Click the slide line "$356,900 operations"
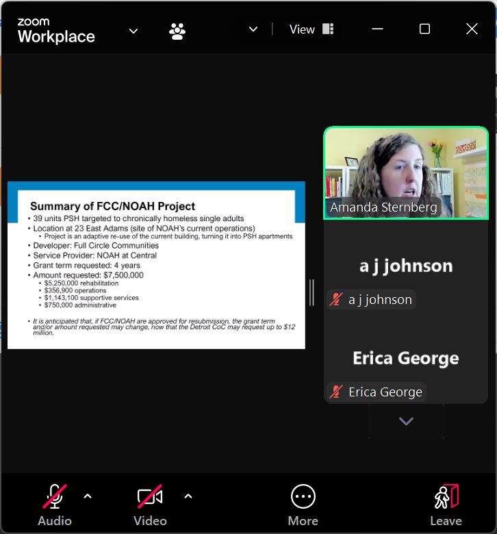The image size is (497, 534). pyautogui.click(x=75, y=290)
